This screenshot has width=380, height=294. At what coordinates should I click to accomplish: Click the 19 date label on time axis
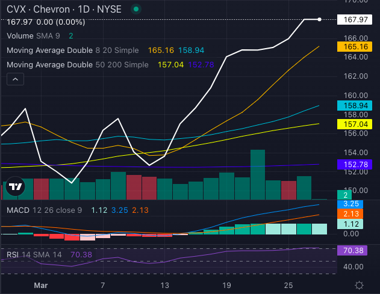coord(226,284)
